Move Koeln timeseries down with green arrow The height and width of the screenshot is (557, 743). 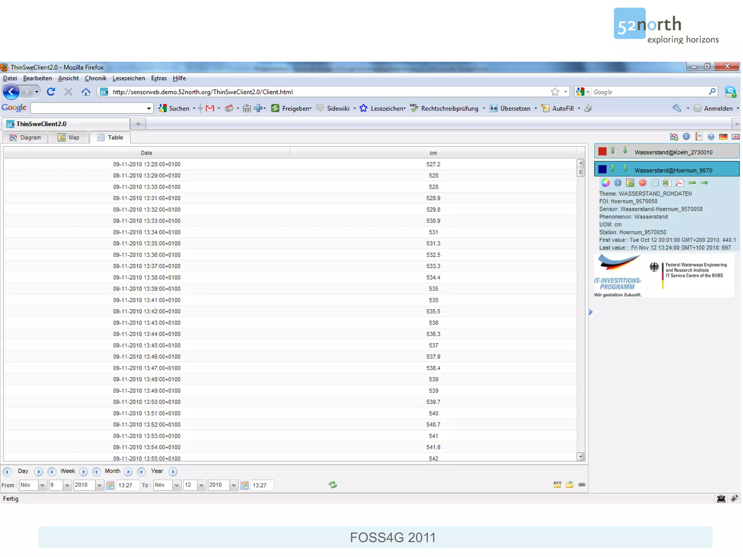625,150
